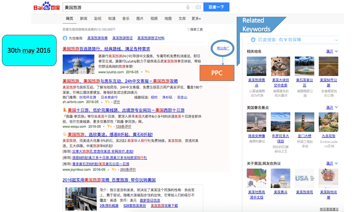Click the microphone voice search icon
Image resolution: width=356 pixels, height=212 pixels.
pyautogui.click(x=188, y=7)
